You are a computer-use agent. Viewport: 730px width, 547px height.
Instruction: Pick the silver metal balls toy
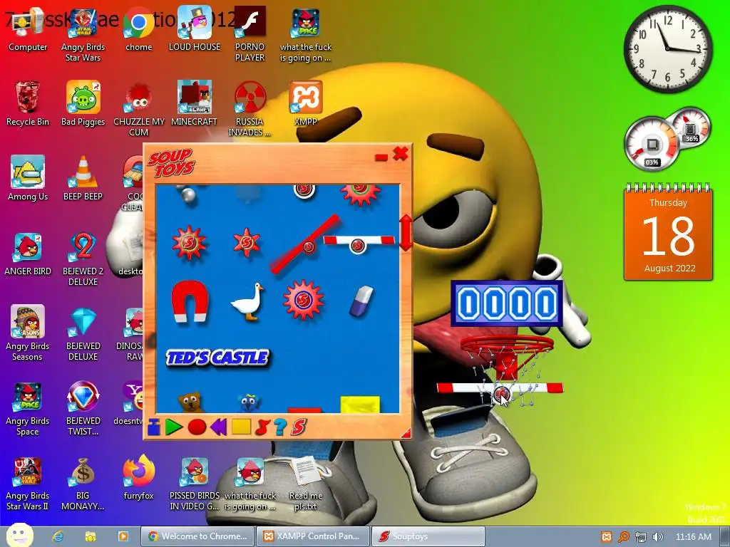tap(187, 195)
